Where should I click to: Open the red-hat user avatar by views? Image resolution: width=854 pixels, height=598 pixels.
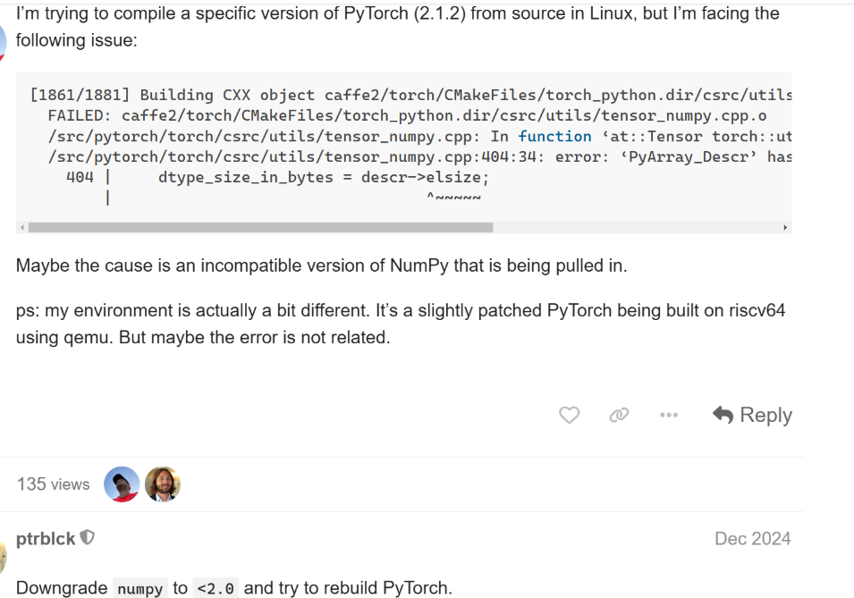click(123, 484)
